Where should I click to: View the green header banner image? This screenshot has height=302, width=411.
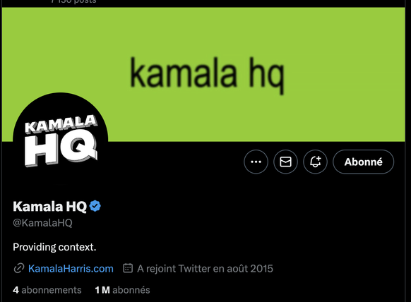(x=203, y=75)
